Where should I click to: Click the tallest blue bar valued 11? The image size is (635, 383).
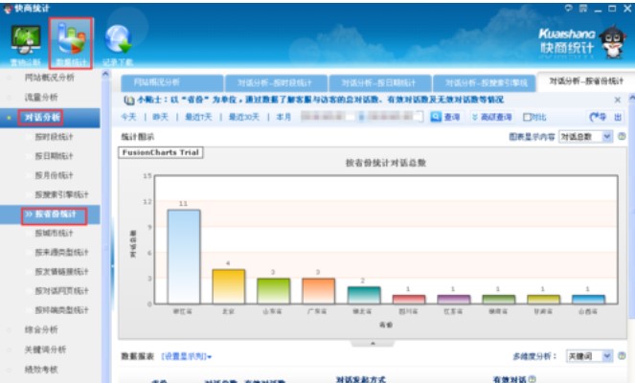[184, 257]
